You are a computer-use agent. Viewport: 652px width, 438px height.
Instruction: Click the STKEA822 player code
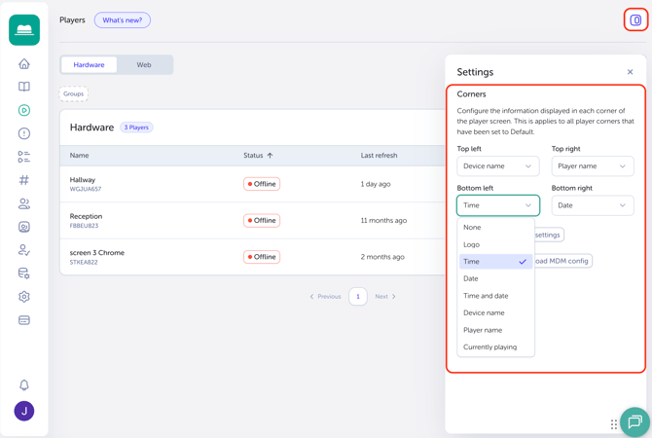point(84,262)
